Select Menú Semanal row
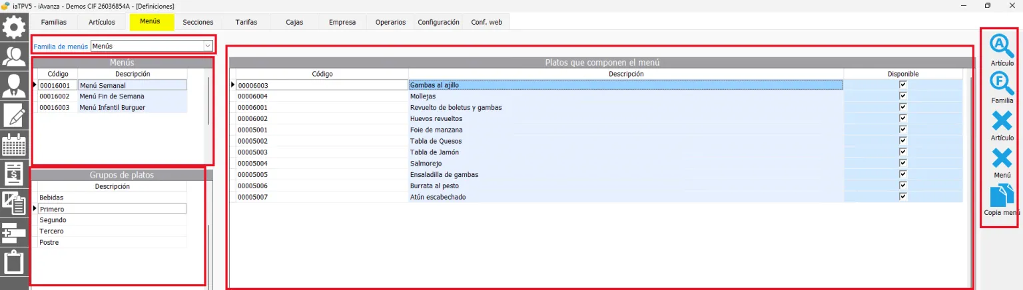 coord(112,85)
